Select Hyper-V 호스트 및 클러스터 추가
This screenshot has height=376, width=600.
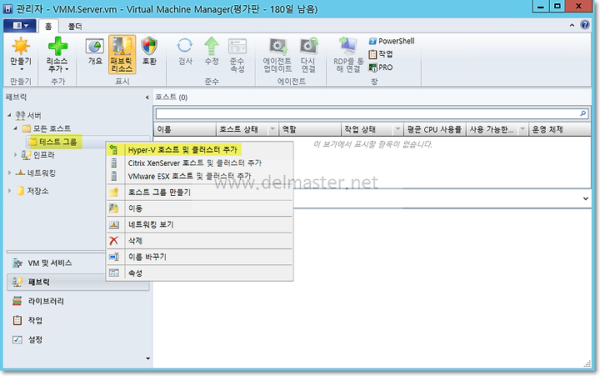200,150
